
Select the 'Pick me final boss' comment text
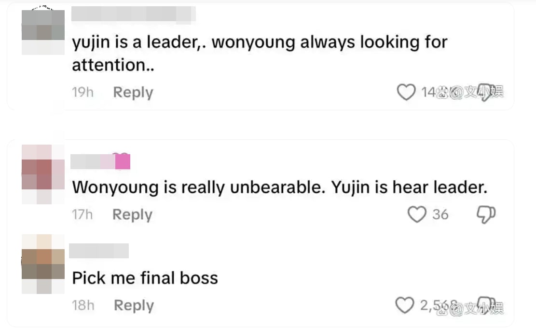pos(145,278)
